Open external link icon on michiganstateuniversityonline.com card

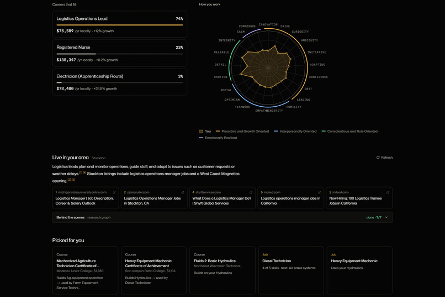point(114,192)
